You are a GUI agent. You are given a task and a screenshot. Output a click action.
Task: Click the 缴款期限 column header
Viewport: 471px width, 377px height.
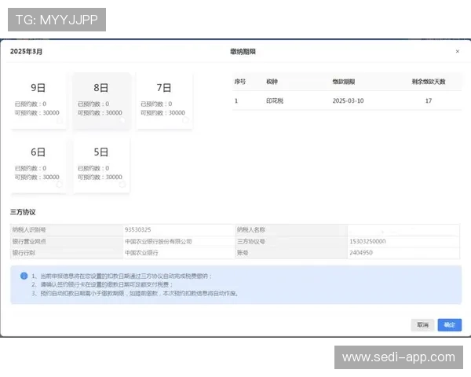(x=344, y=82)
